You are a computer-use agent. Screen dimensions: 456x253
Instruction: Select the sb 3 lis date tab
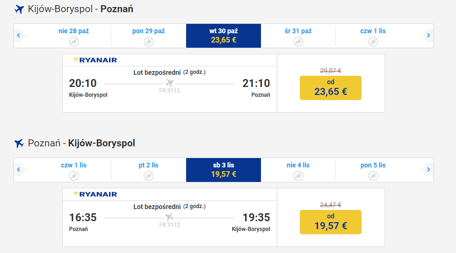(x=224, y=170)
